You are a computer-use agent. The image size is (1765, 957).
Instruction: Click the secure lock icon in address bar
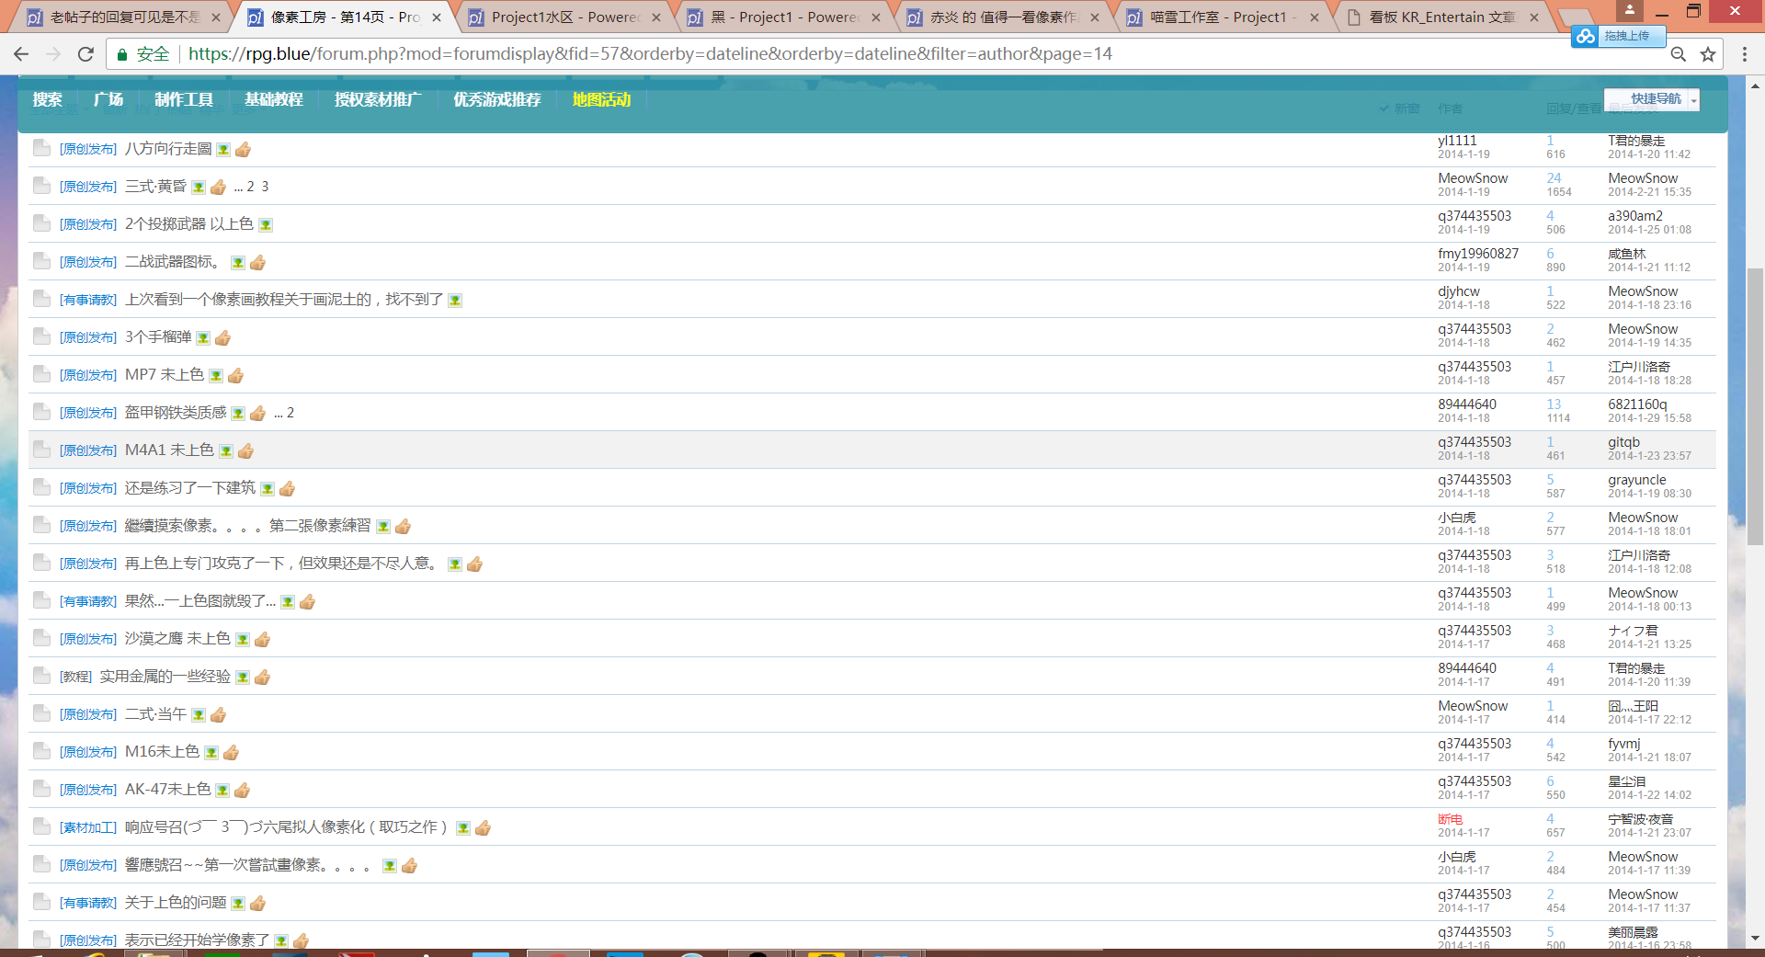pos(121,54)
